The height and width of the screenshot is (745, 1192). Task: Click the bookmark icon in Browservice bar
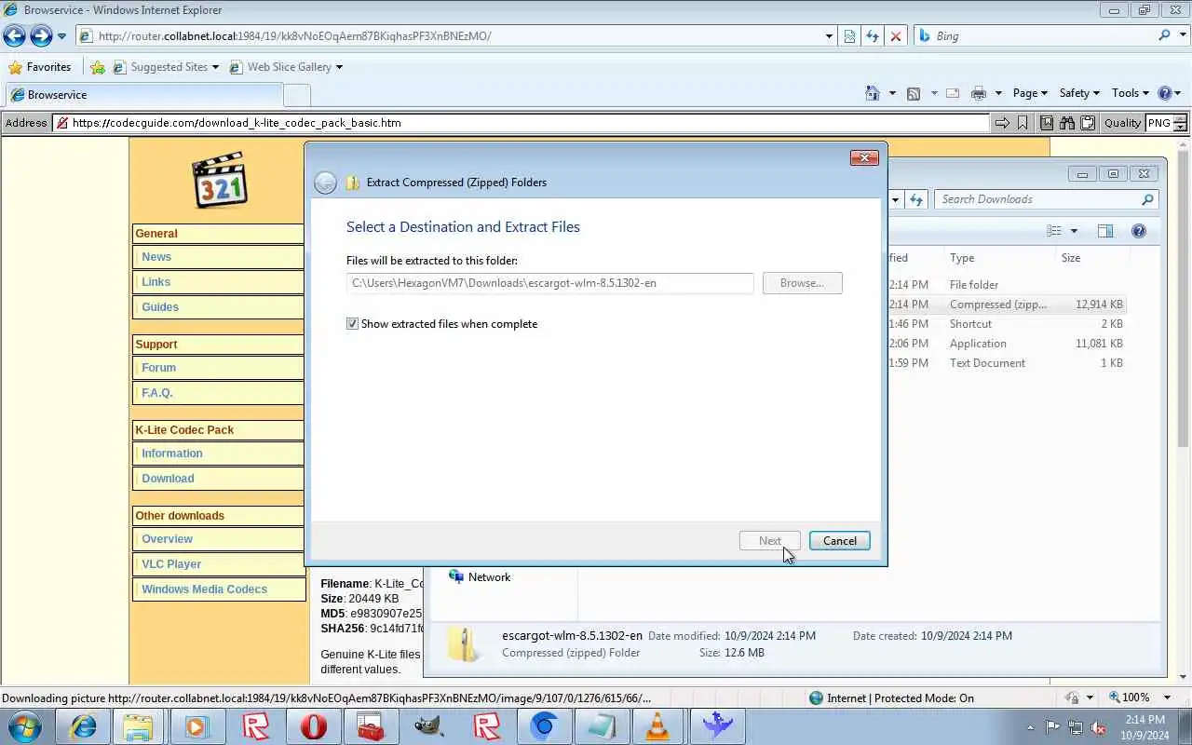click(1023, 123)
